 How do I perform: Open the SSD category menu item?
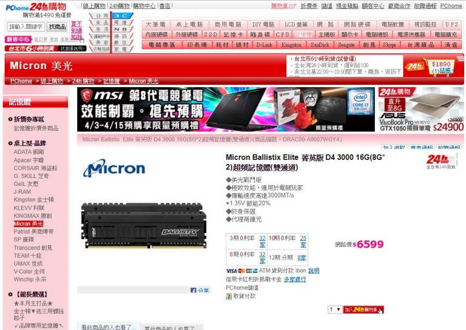(211, 35)
